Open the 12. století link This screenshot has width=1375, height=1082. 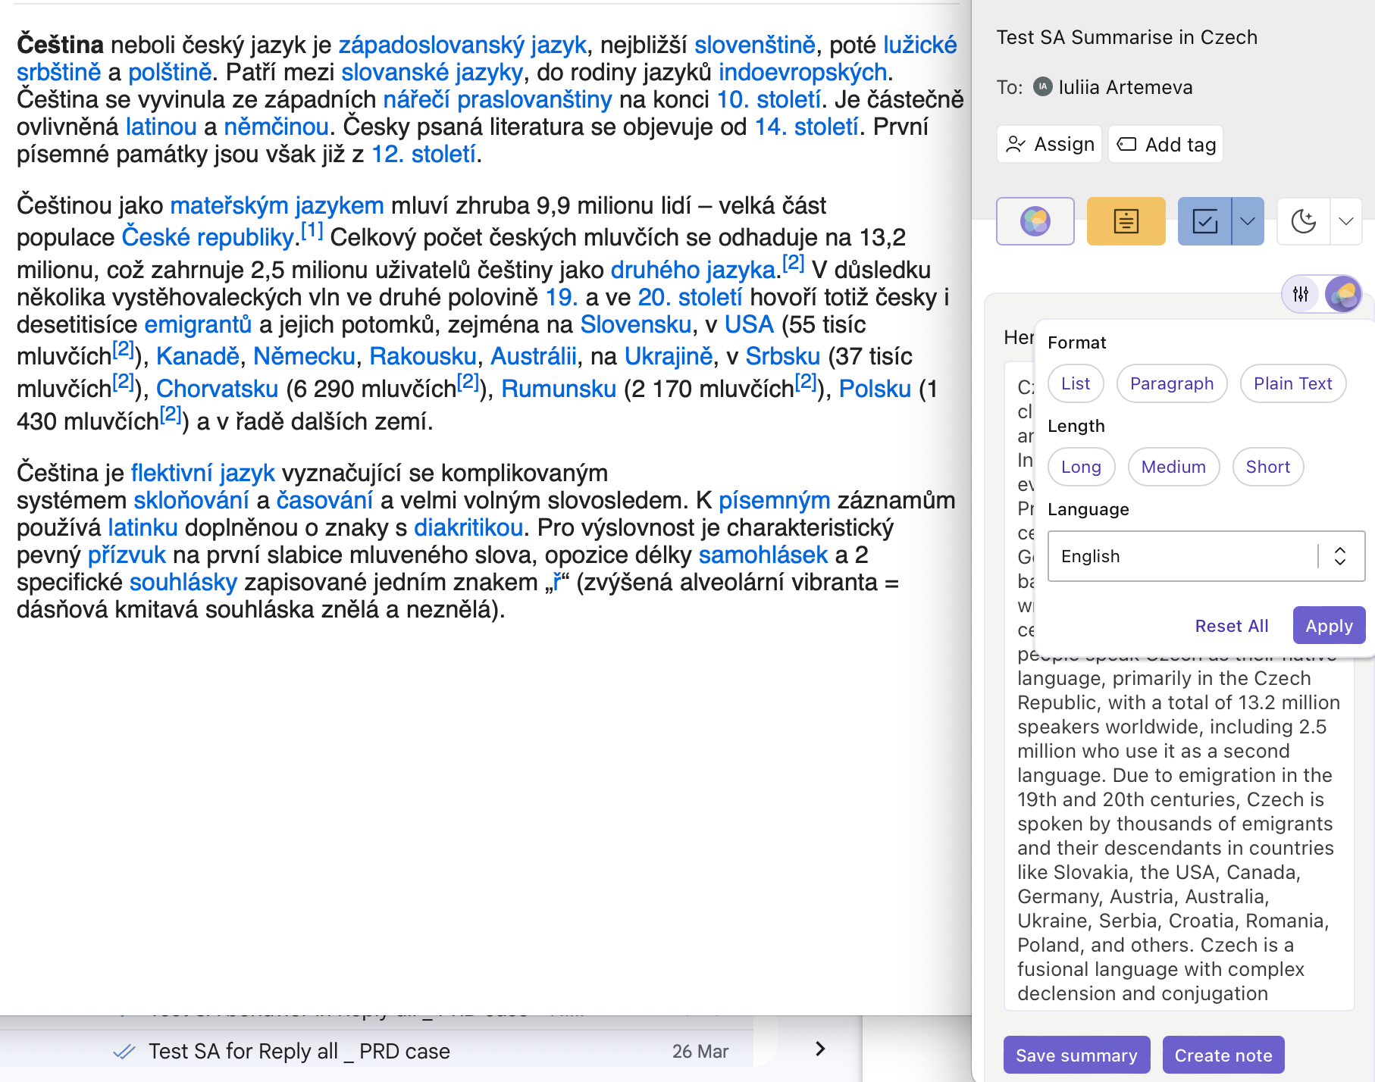pyautogui.click(x=424, y=154)
